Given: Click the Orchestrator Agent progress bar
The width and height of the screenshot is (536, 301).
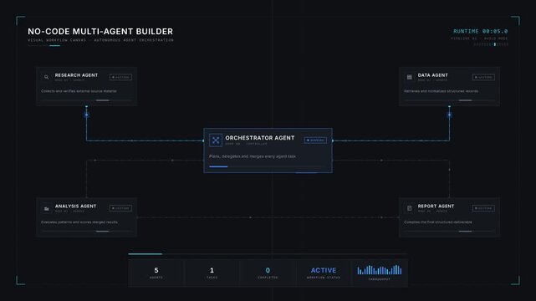Looking at the screenshot, I should (x=268, y=166).
